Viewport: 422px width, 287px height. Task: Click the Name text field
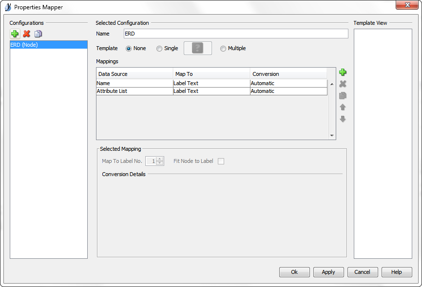[x=235, y=34]
